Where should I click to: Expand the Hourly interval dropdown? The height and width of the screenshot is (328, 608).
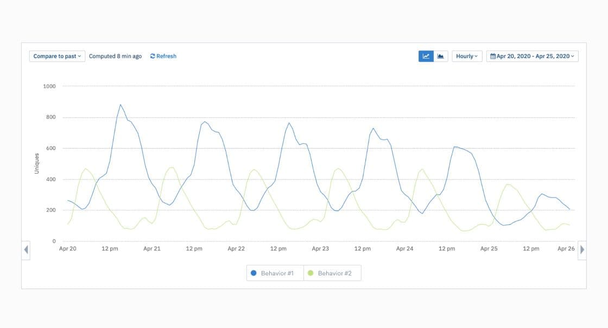(x=467, y=56)
